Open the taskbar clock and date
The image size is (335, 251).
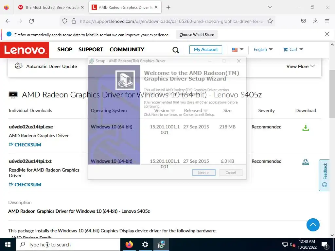(x=307, y=244)
